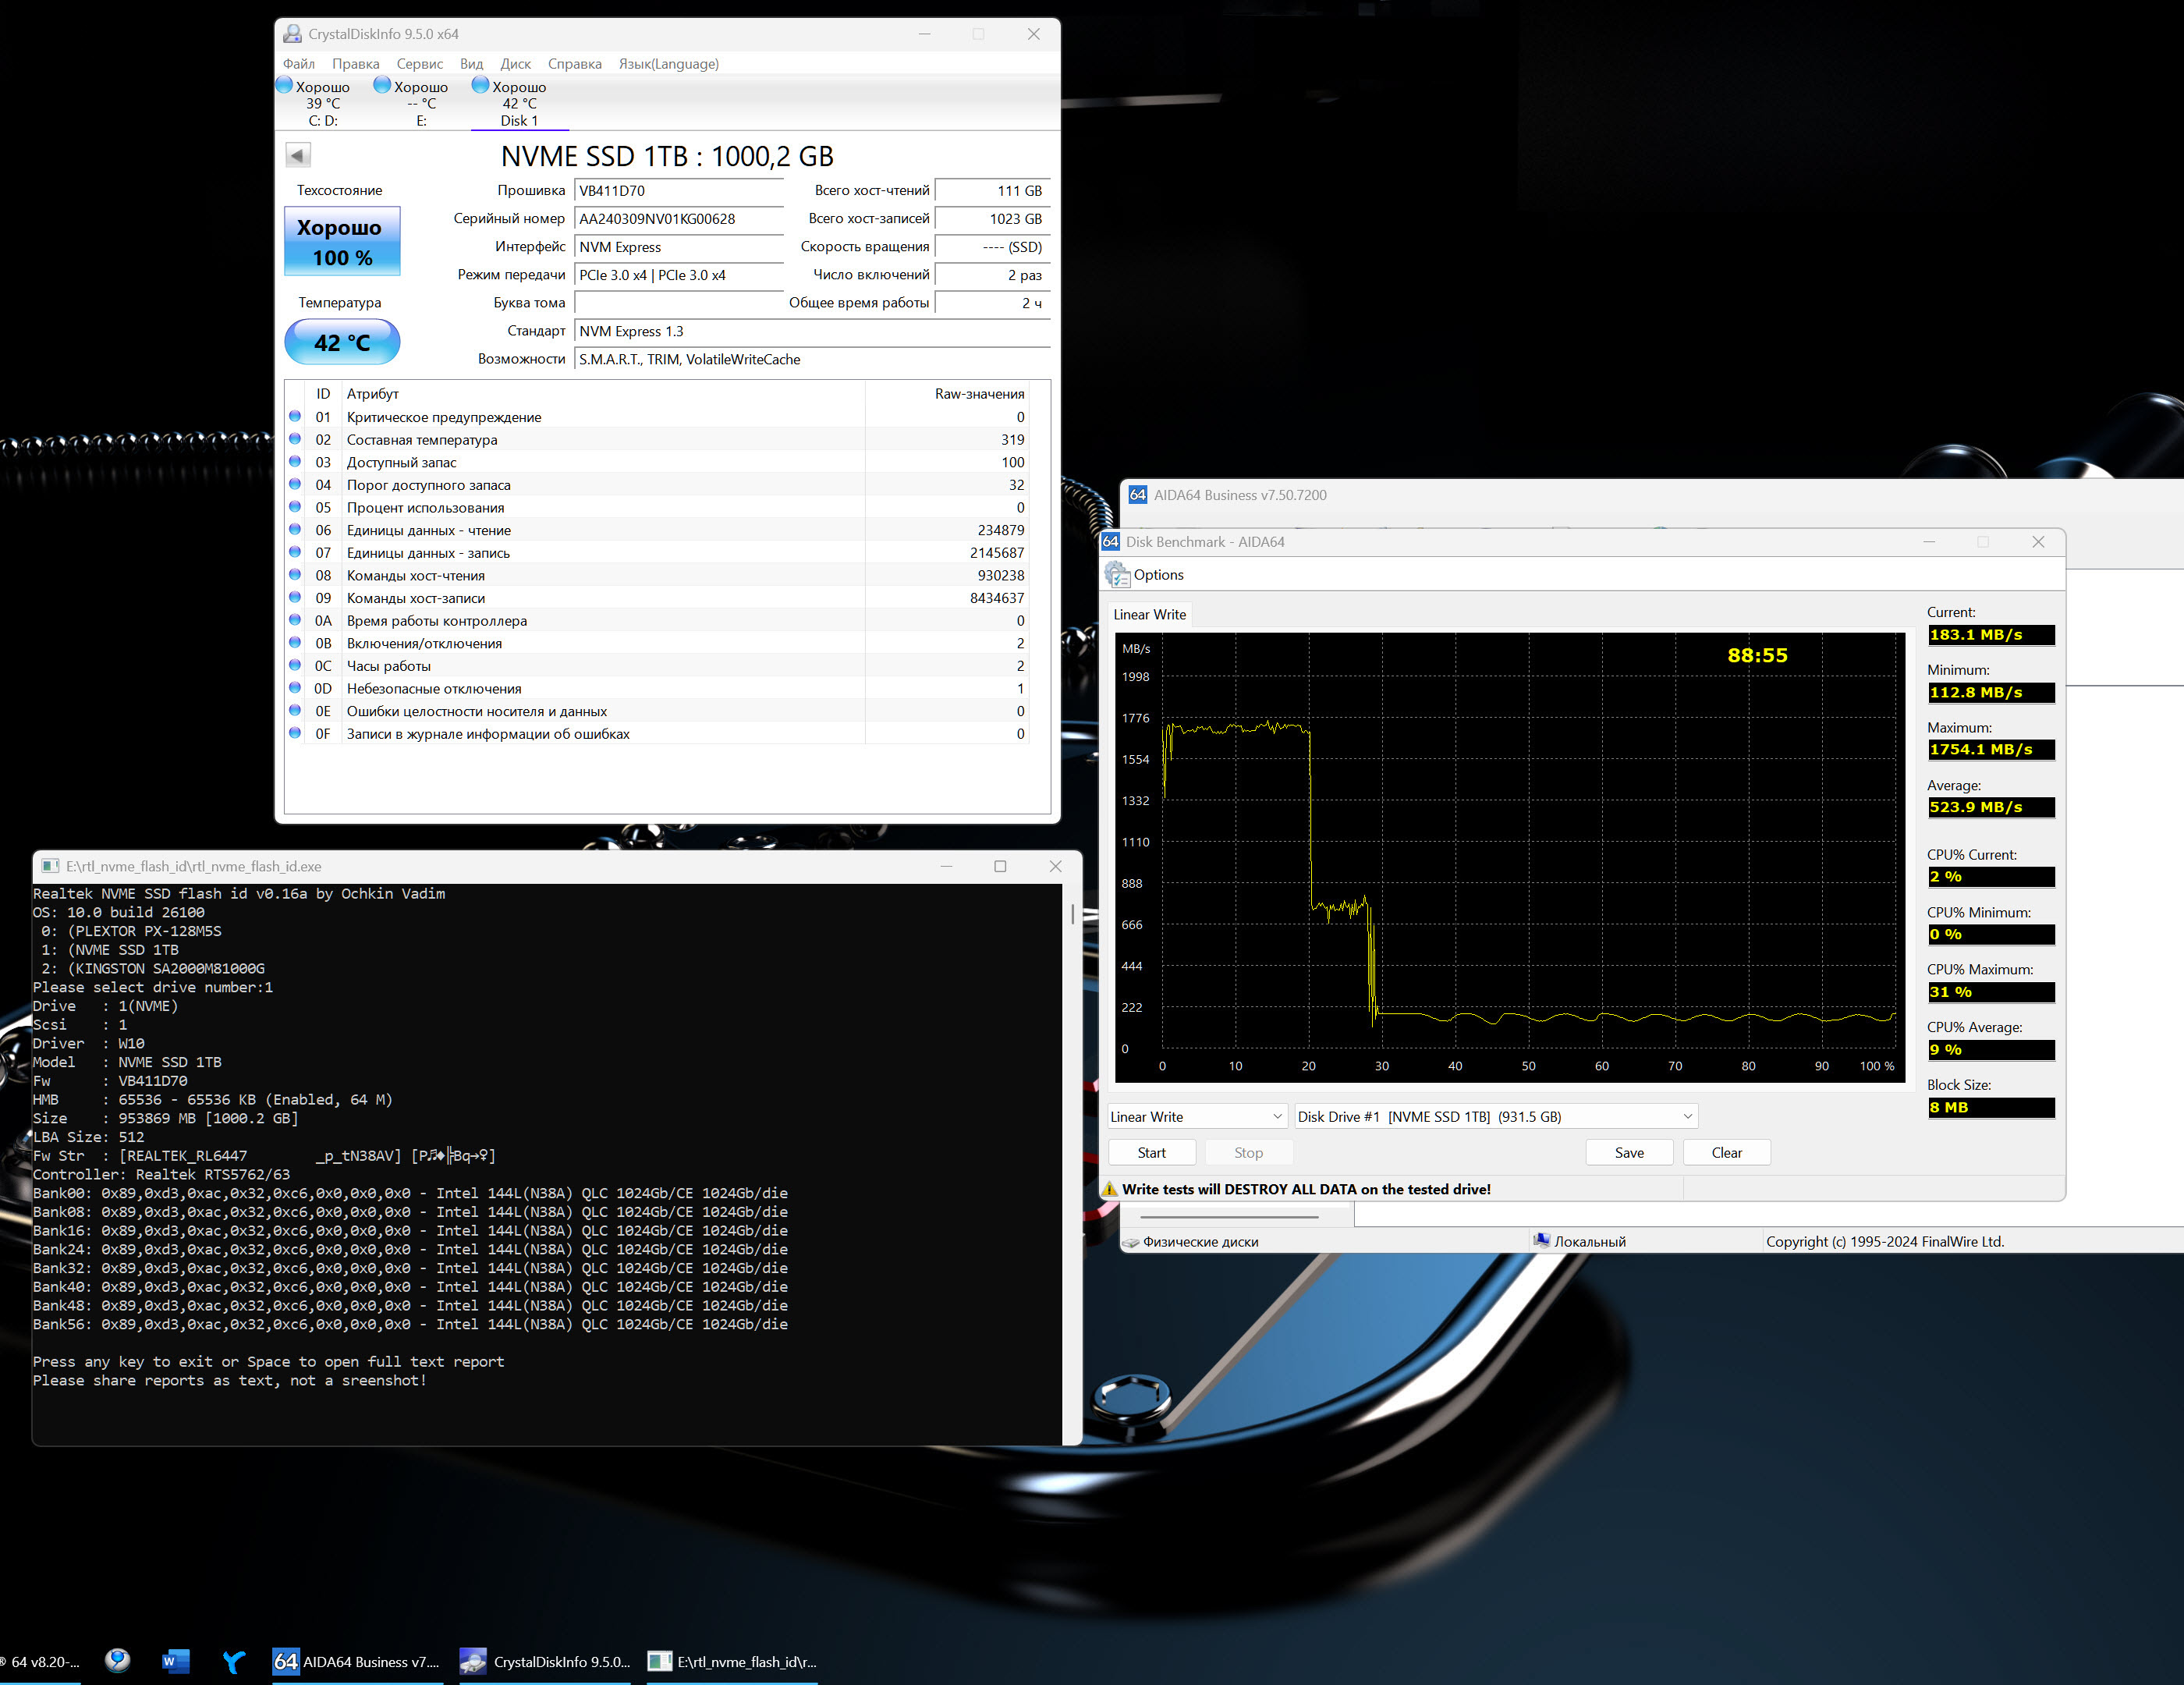
Task: Click the blue Y-shaped taskbar icon
Action: coord(233,1661)
